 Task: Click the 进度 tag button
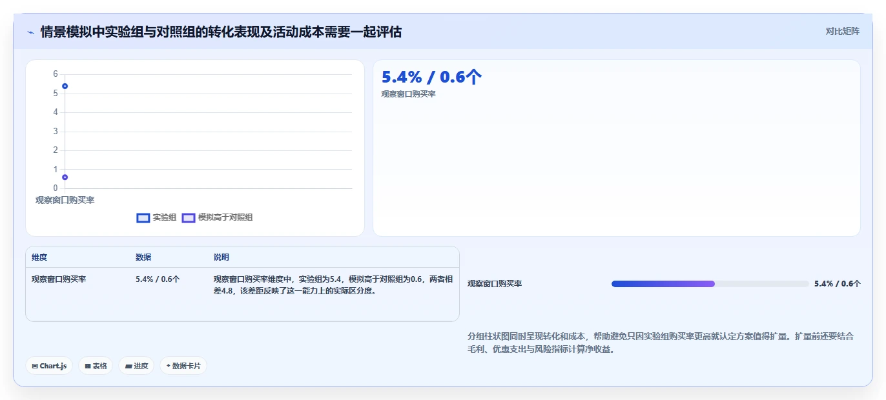(x=136, y=366)
